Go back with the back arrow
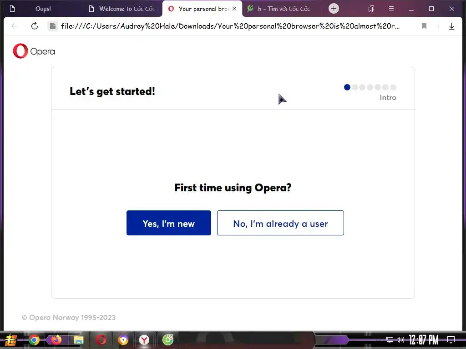 [x=14, y=26]
